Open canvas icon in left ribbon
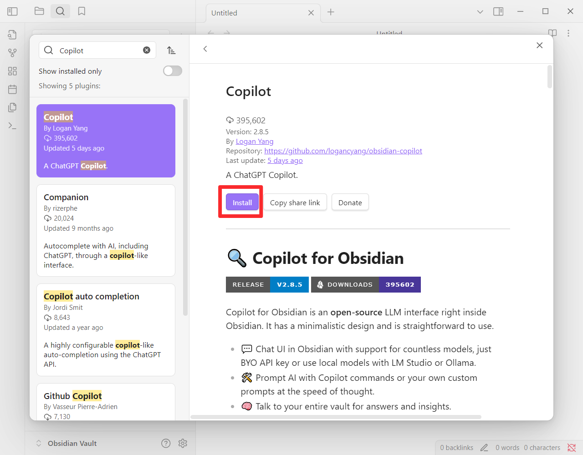 [12, 71]
